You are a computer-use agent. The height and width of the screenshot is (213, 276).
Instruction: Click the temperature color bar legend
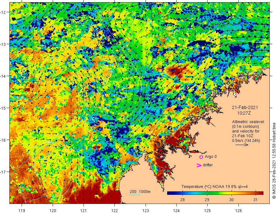pos(215,193)
